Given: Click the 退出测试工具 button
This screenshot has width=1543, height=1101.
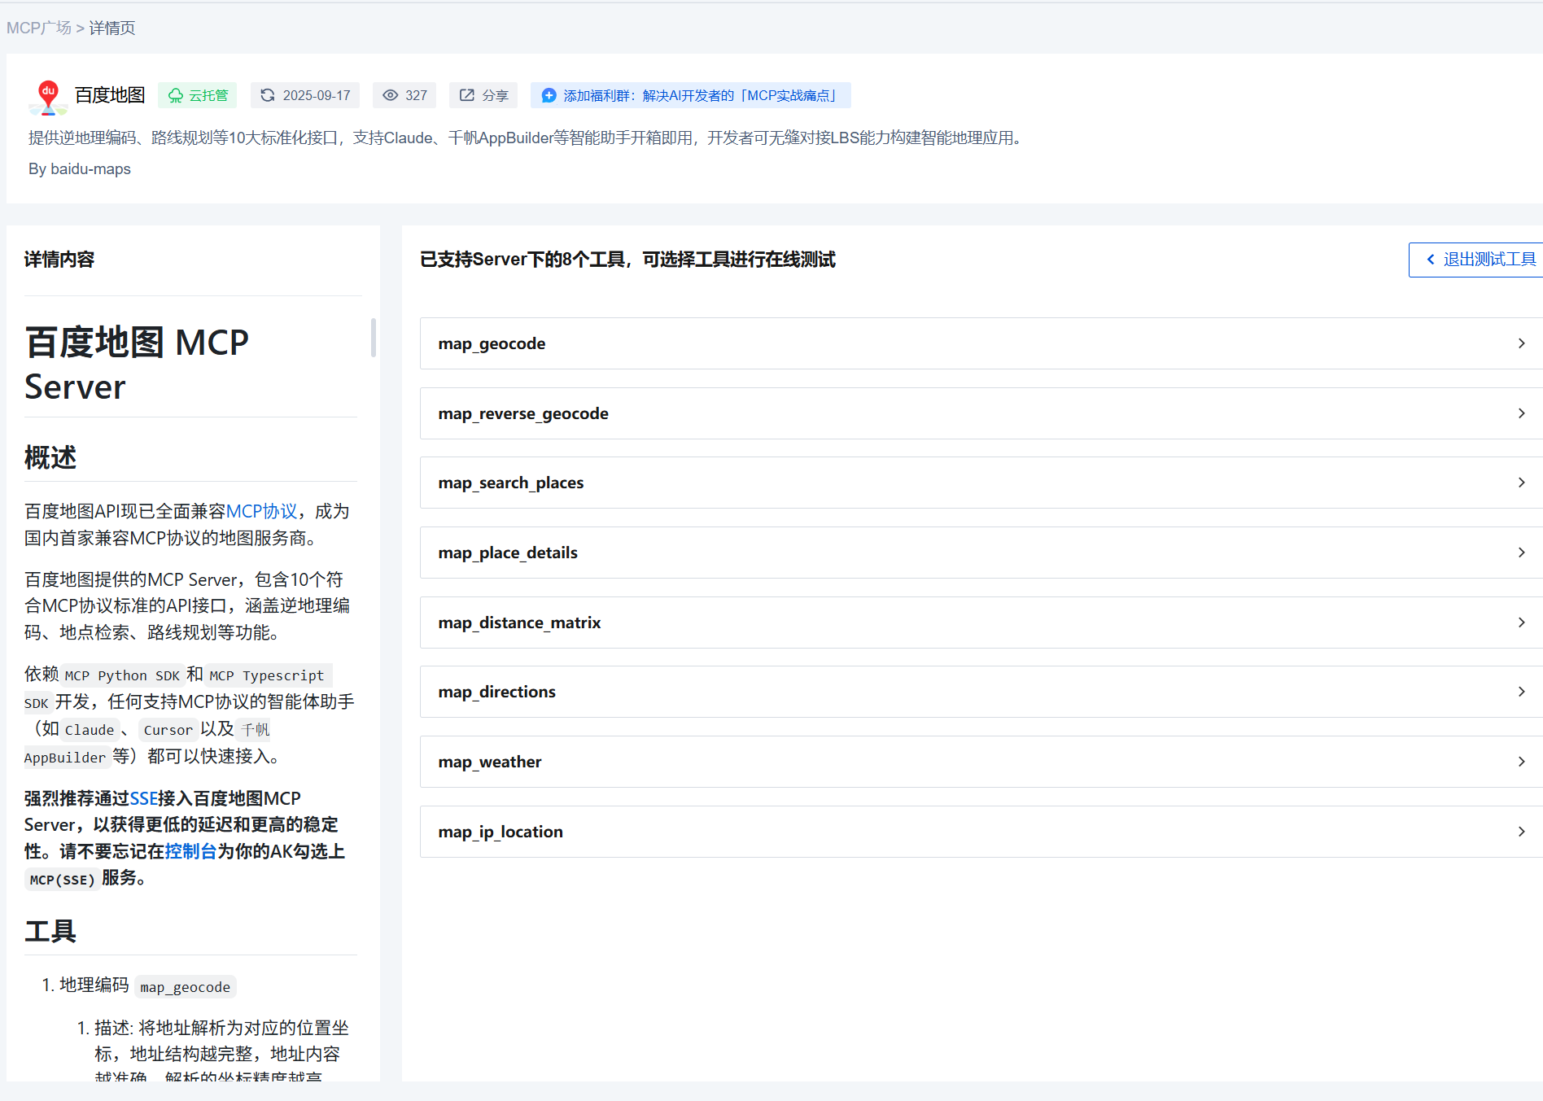Looking at the screenshot, I should [1483, 259].
